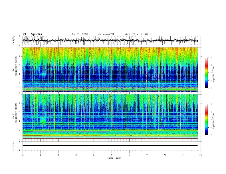Click the log(PSD) label beside ch.1 colorbar
The width and height of the screenshot is (226, 174).
[214, 74]
